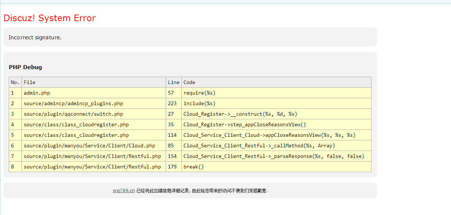Viewport: 451px width, 215px height.
Task: Click row number 4 in the No. column
Action: tap(15, 124)
